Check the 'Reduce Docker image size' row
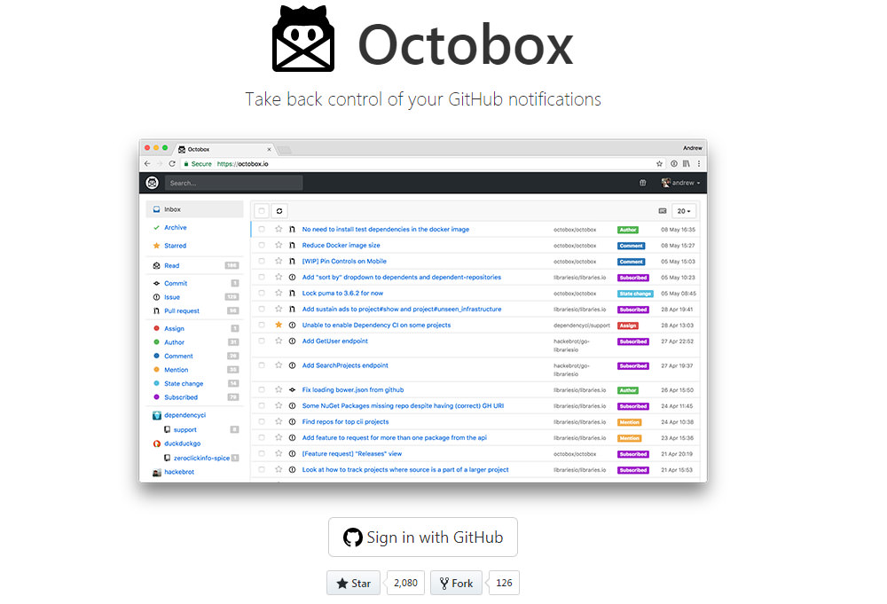 click(x=262, y=245)
